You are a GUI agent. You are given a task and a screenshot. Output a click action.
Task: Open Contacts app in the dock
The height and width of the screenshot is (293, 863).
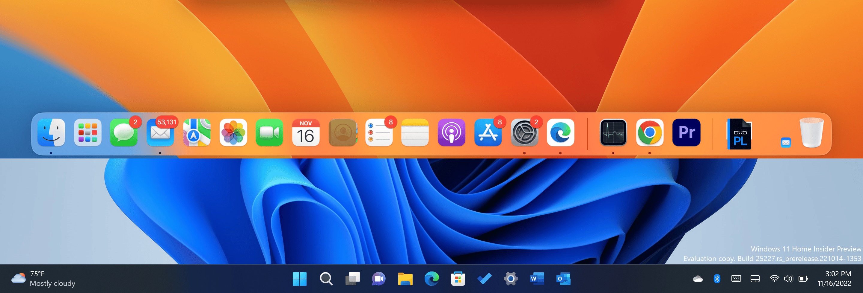tap(343, 133)
